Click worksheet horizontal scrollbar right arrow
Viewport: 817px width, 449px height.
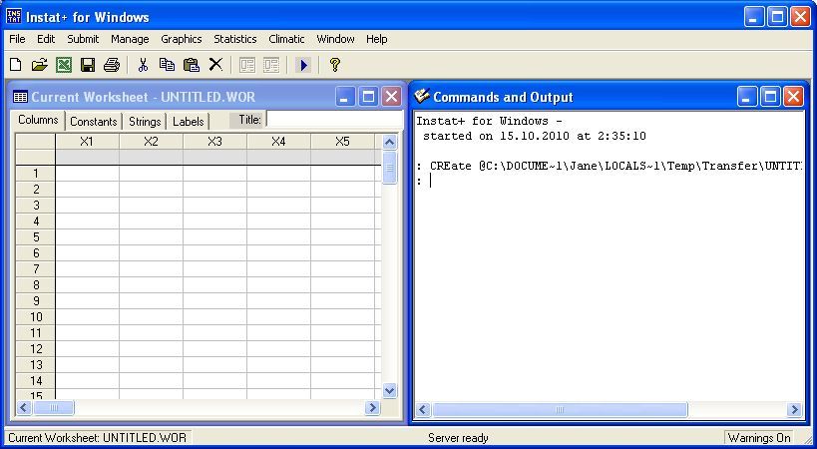click(372, 407)
